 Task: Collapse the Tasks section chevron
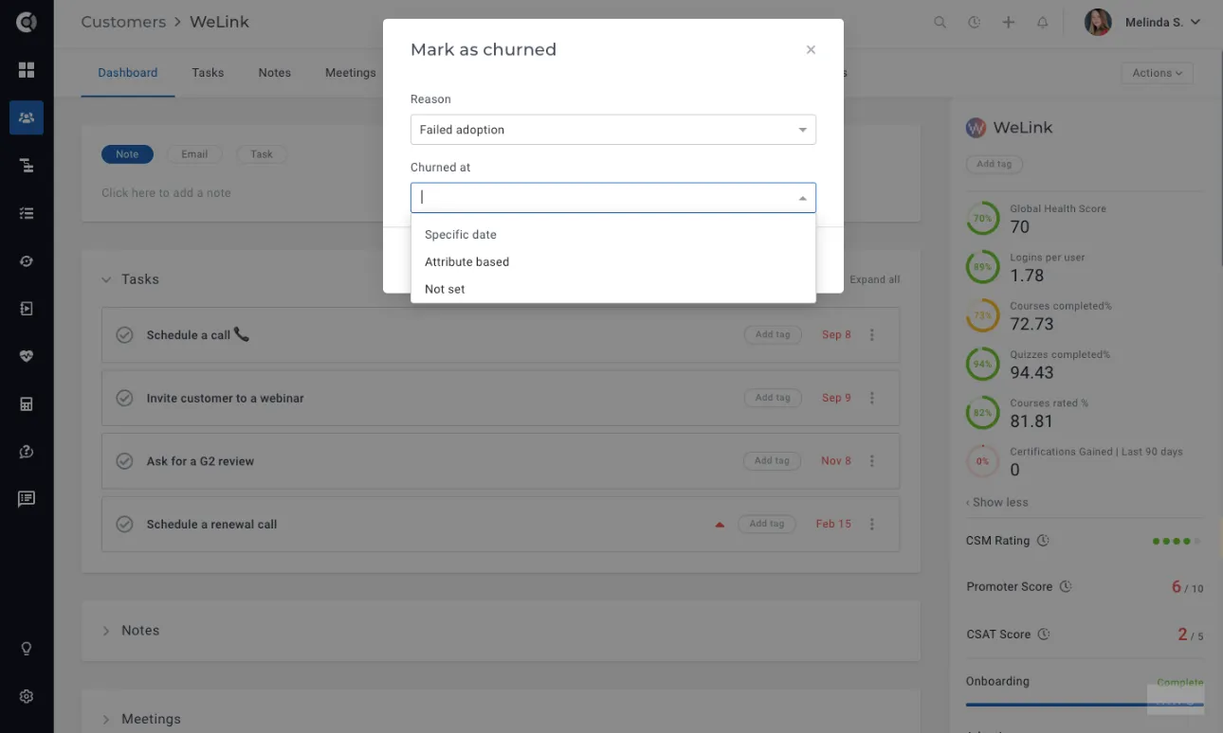pos(106,279)
